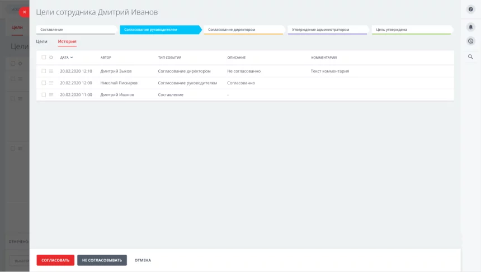Select the Согласование директором stage
The width and height of the screenshot is (481, 272).
pyautogui.click(x=243, y=30)
